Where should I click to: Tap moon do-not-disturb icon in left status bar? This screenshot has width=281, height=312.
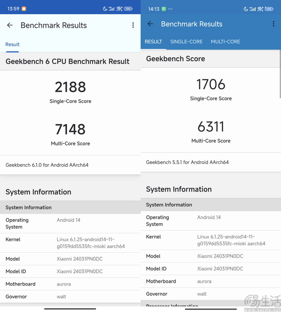[105, 9]
